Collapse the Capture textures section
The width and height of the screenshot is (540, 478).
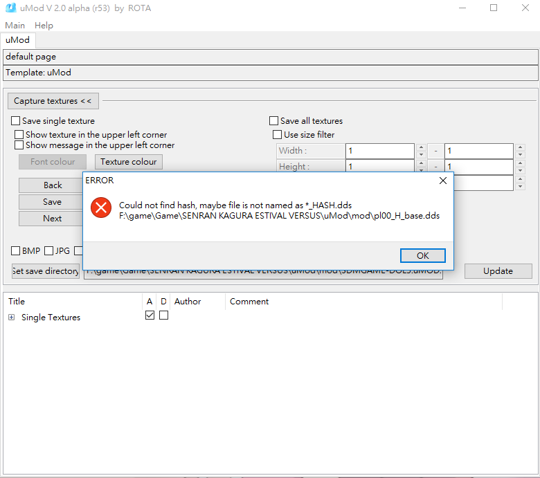coord(53,101)
